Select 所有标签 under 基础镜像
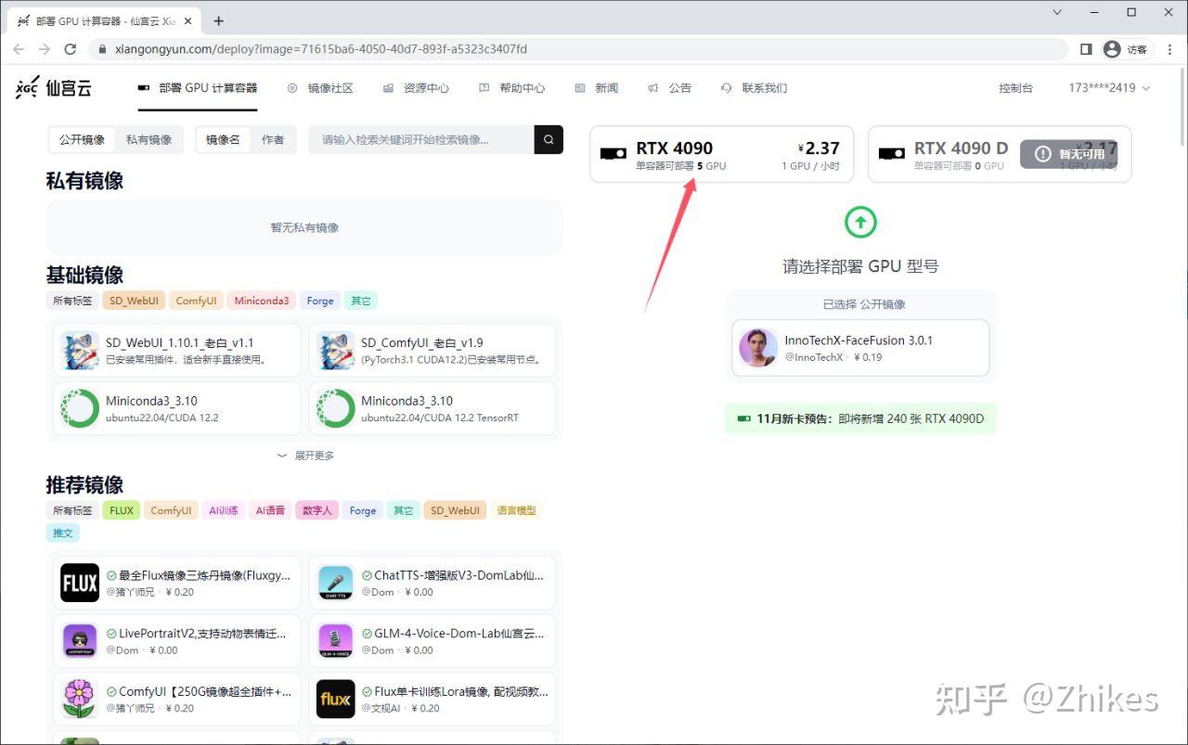 [72, 301]
